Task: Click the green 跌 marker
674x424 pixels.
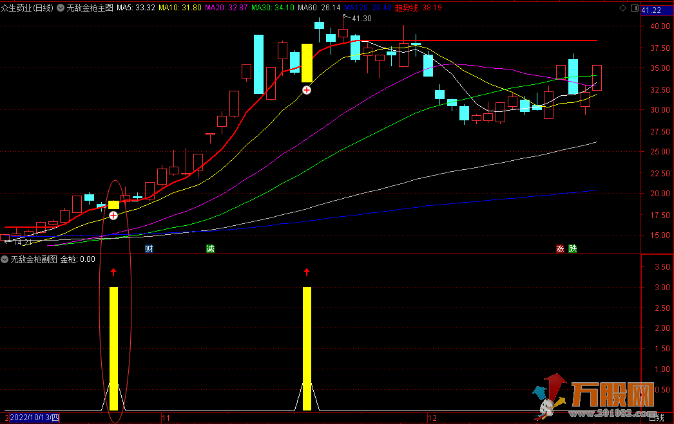Action: (573, 248)
